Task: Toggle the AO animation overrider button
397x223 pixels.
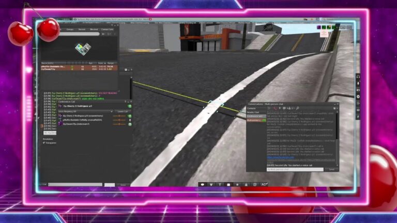Action: click(x=264, y=185)
